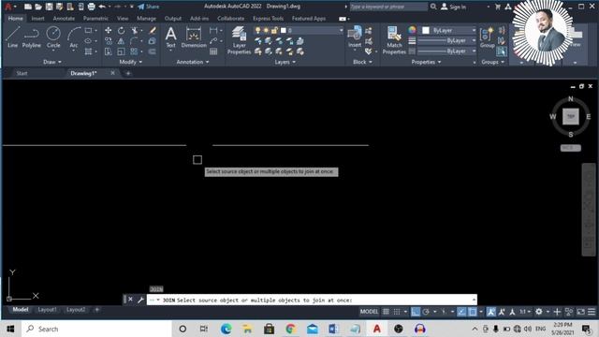This screenshot has width=599, height=337.
Task: Toggle Clean Screen in status bar
Action: coord(580,312)
